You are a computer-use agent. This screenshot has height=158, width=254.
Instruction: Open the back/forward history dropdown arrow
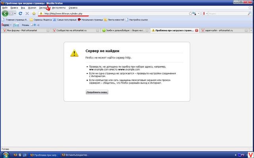[x=15, y=13]
